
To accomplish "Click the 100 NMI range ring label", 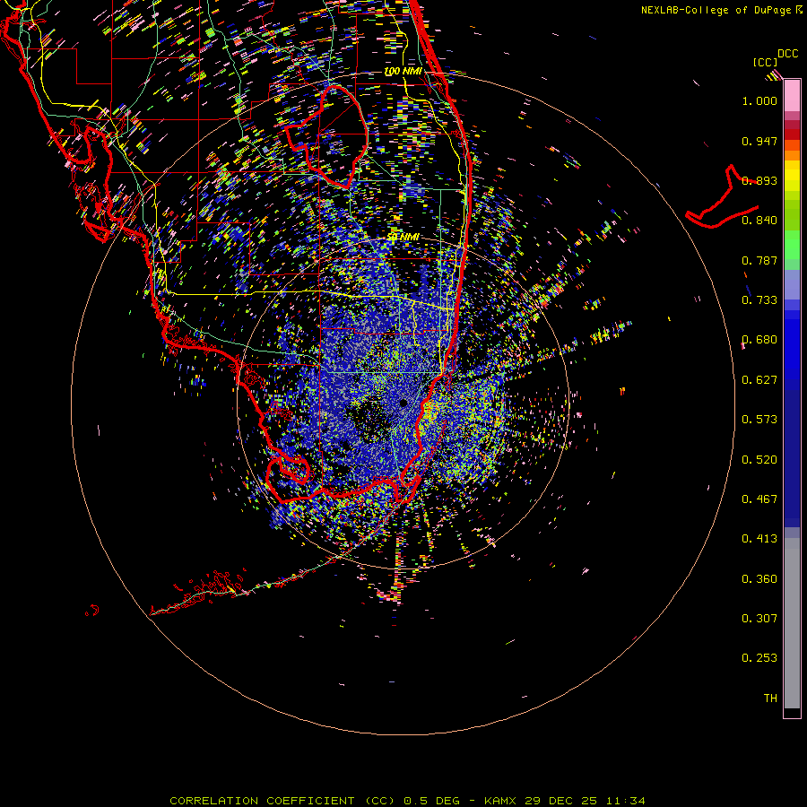I will click(403, 71).
